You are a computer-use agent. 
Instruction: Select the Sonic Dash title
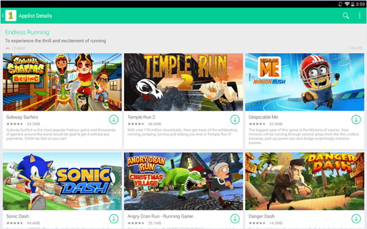18,216
